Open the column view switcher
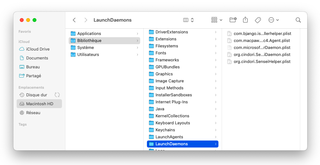The image size is (320, 165). (188, 20)
